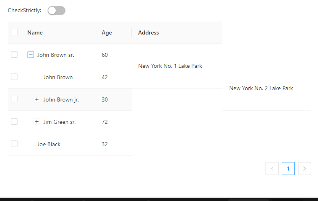
Task: Click the Jim Green sr. name text
Action: [59, 122]
